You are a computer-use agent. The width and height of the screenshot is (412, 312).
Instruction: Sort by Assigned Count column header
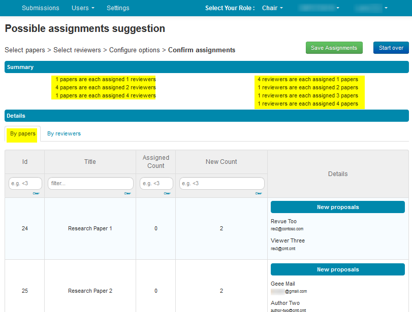pyautogui.click(x=156, y=162)
